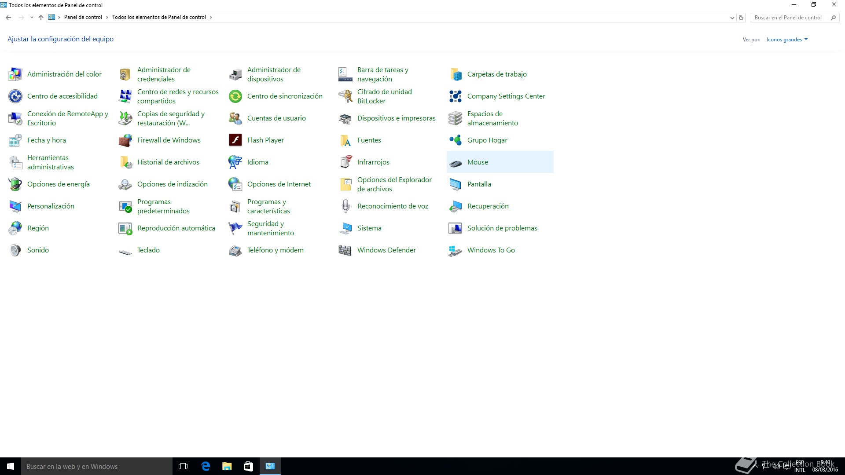Viewport: 845px width, 475px height.
Task: Open the Administración del color icon
Action: point(15,74)
